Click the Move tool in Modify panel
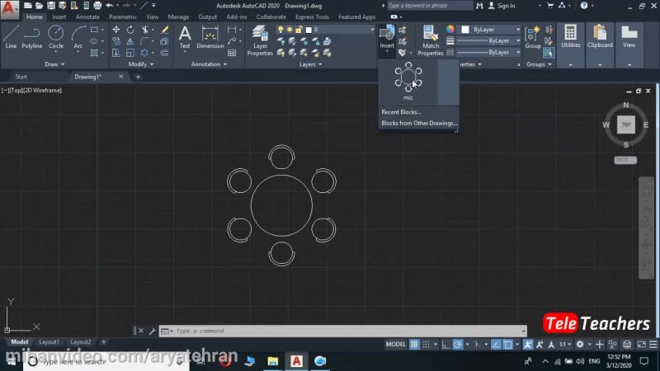Viewport: 660px width, 371px height. point(116,30)
